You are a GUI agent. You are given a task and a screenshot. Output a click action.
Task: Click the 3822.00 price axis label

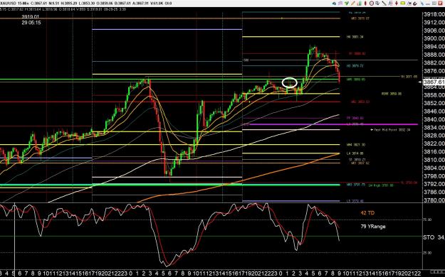[x=434, y=143]
